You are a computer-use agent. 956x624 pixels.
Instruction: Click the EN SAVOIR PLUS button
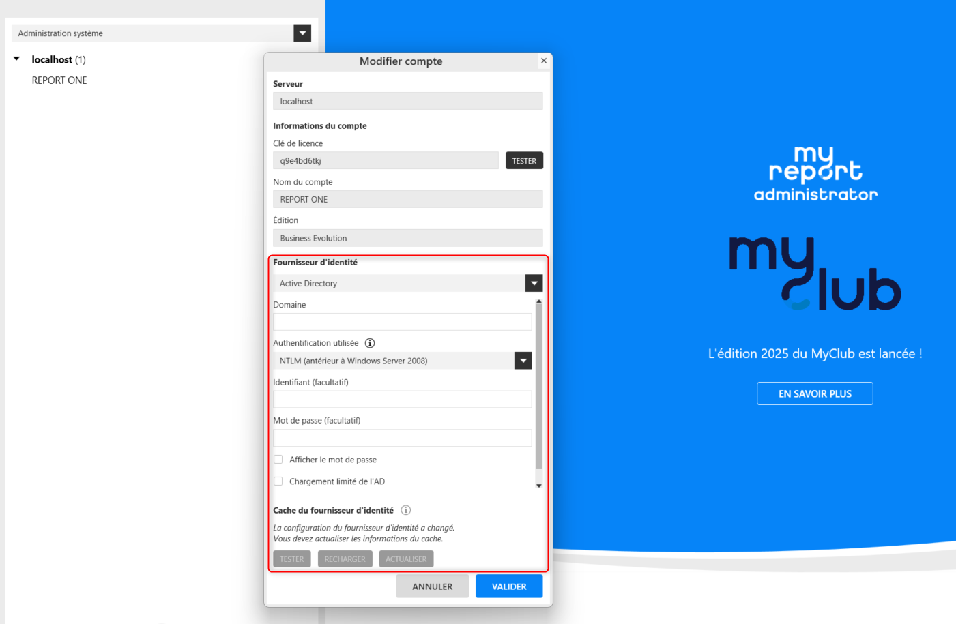815,393
